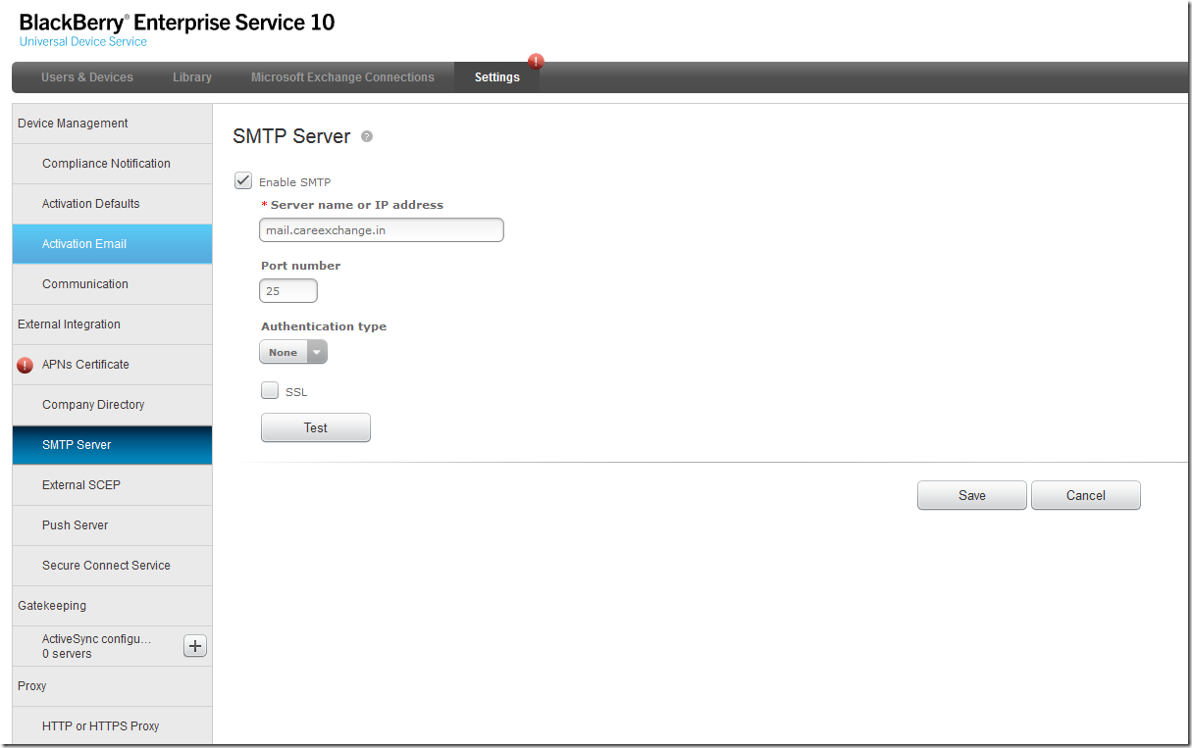The image size is (1192, 748).
Task: Uncheck the Enable SMTP checkbox
Action: pos(243,181)
